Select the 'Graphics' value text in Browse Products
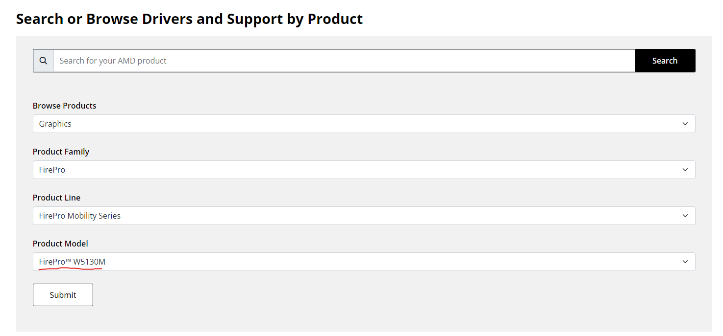Screen dimensions: 723x336 (55, 124)
